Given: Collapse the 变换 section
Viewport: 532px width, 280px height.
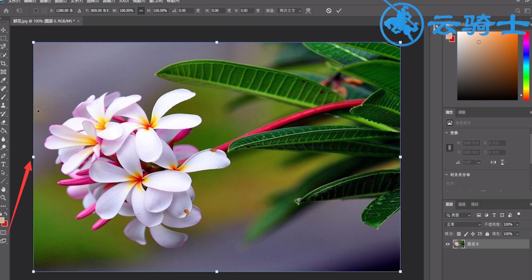Looking at the screenshot, I should tap(447, 133).
